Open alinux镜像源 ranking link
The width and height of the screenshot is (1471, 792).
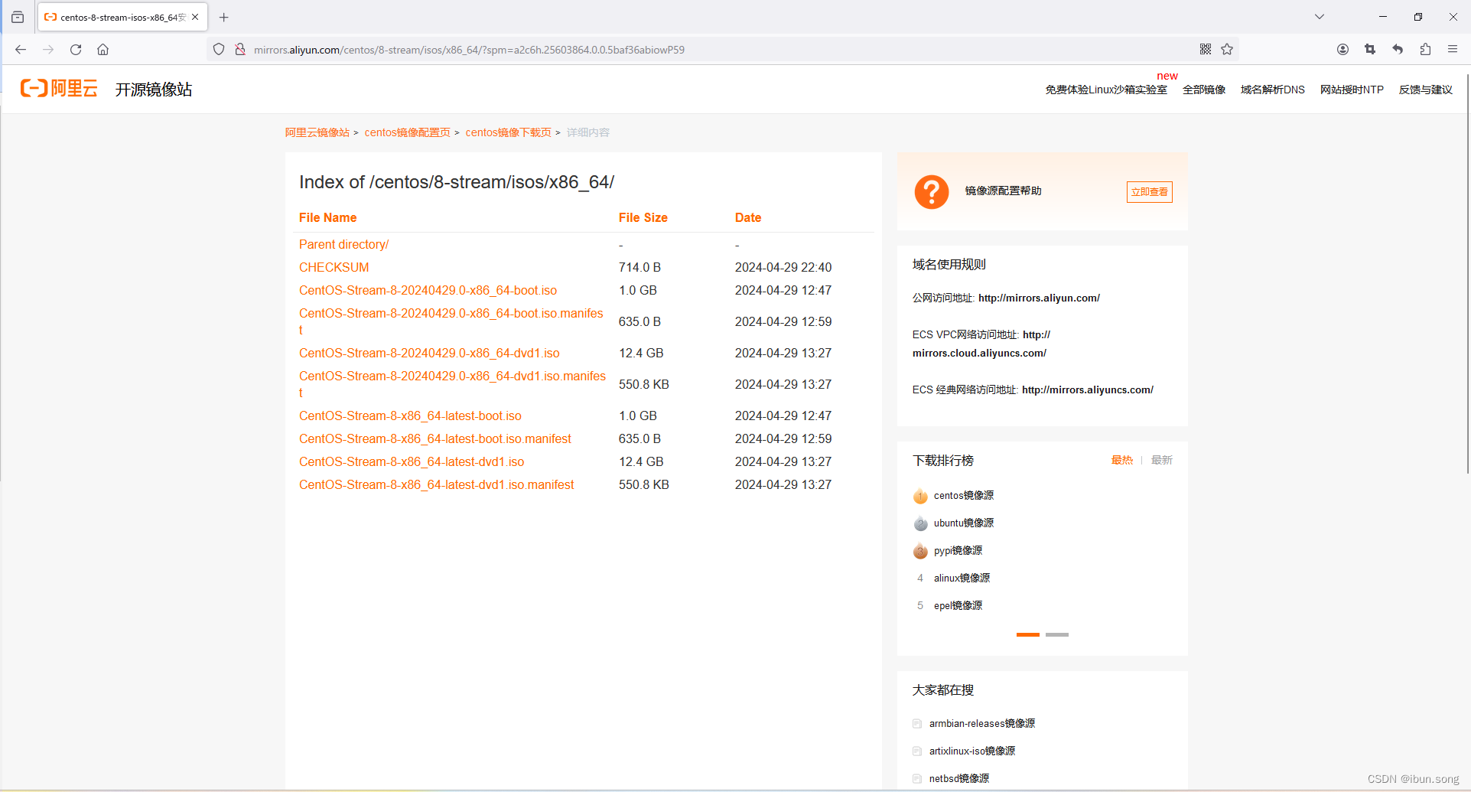962,579
